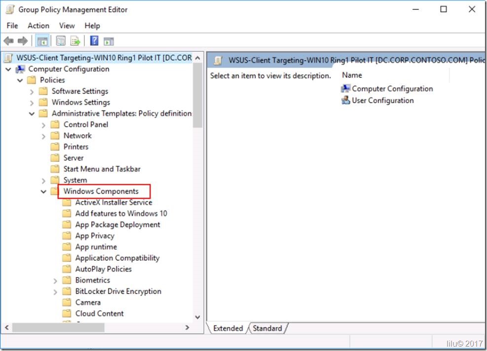Expand the Software Settings node
Screen dimensions: 487x351
pyautogui.click(x=32, y=92)
